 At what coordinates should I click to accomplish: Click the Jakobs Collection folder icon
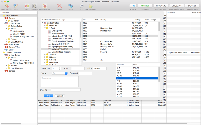pos(4,52)
